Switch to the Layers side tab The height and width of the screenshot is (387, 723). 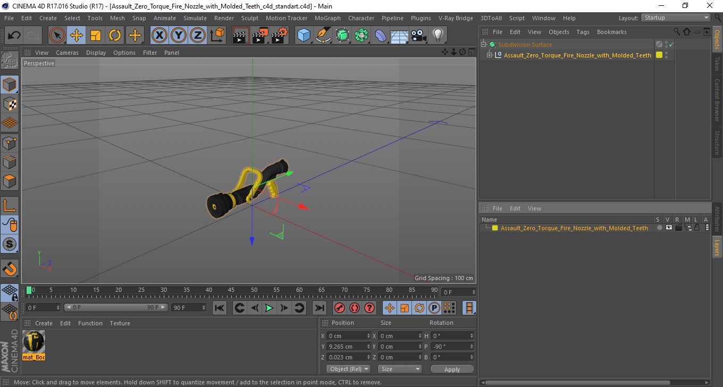[717, 247]
